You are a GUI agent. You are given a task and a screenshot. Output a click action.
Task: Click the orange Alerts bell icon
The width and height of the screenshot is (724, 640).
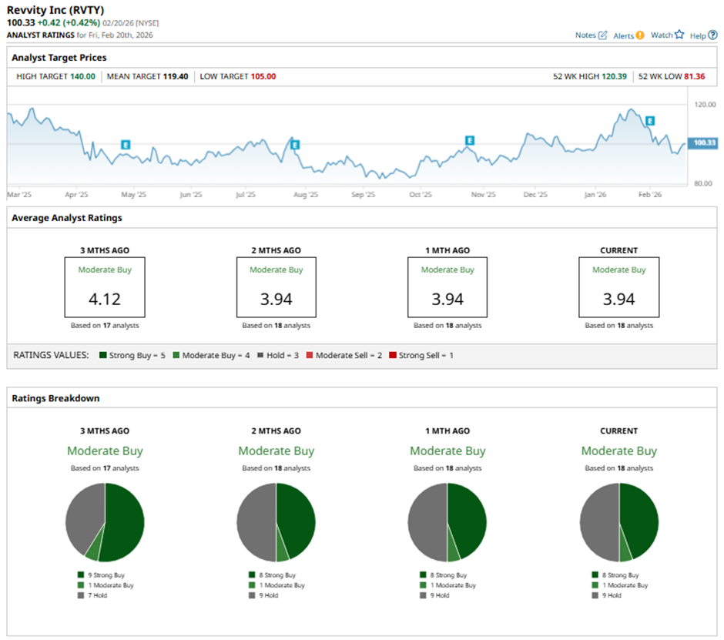pyautogui.click(x=640, y=35)
